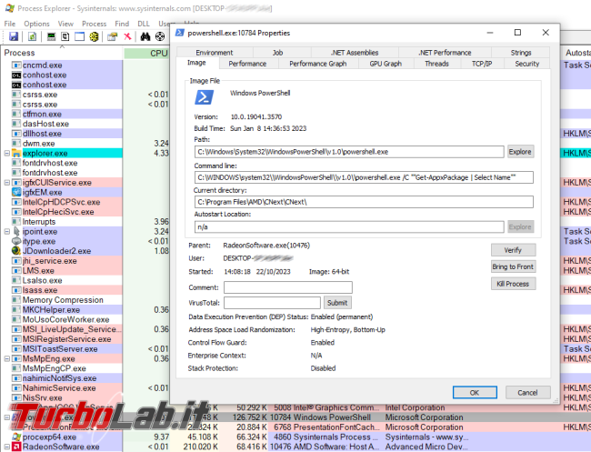The width and height of the screenshot is (591, 452).
Task: Collapse the igfxCUIService.exe tree node
Action: pos(6,183)
